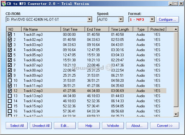
Task: Toggle checkbox for track 5
Action: (10, 55)
